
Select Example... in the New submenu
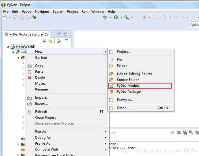141,100
